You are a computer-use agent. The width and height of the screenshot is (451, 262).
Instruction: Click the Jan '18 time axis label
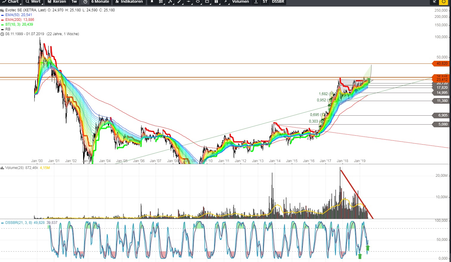click(342, 161)
